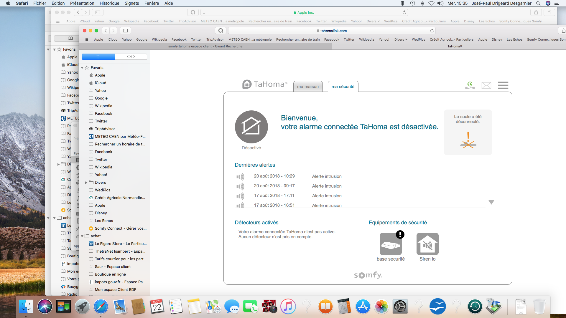Toggle the Safari sidebar button

pos(125,31)
